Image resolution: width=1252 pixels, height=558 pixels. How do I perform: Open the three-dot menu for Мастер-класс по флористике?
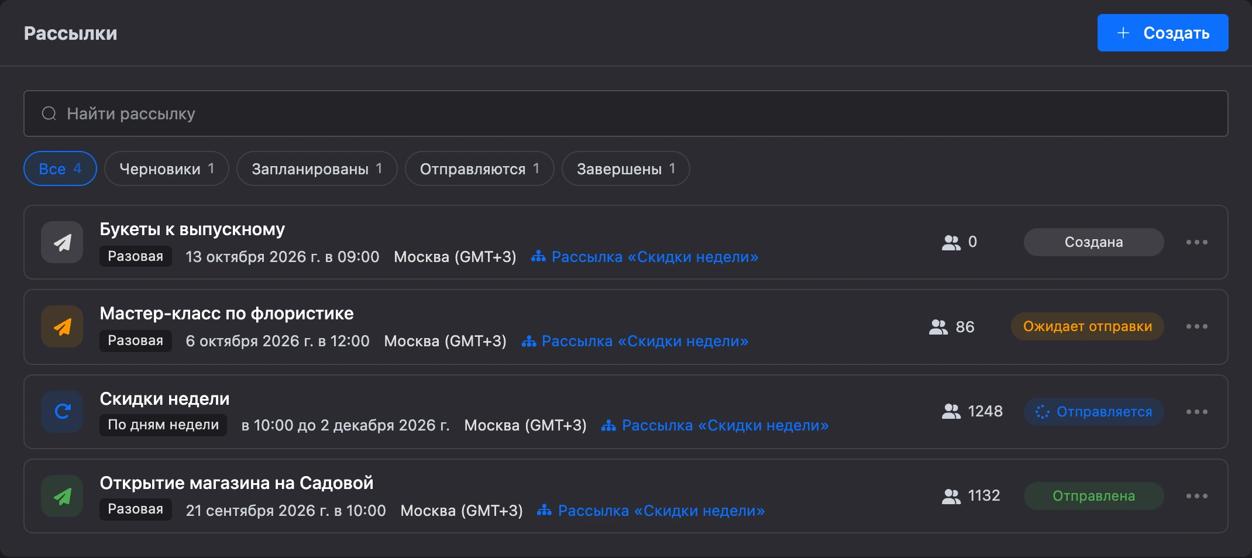point(1196,326)
